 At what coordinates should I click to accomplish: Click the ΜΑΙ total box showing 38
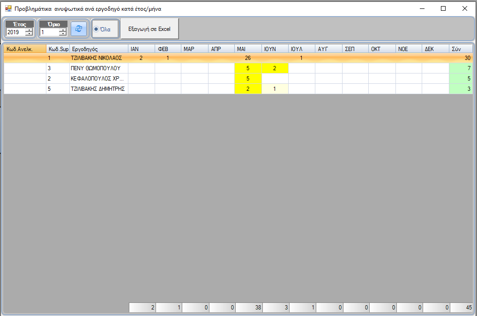tap(248, 308)
